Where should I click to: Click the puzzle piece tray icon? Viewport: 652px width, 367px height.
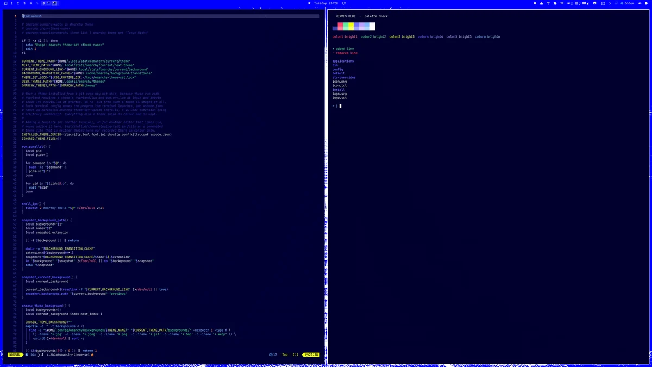555,3
